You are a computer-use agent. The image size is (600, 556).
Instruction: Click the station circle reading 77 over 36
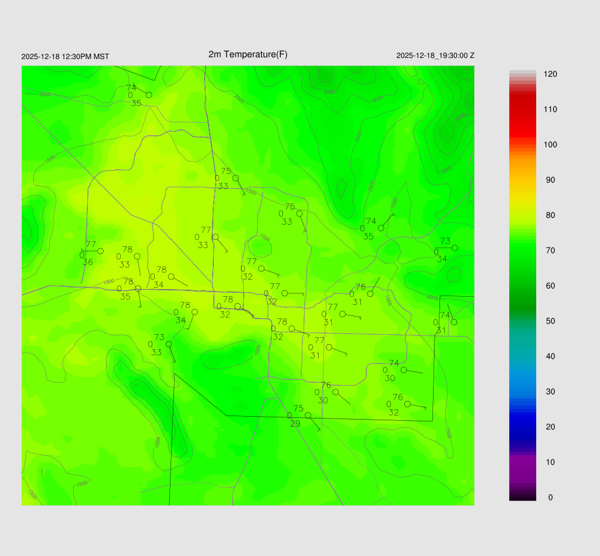click(100, 251)
